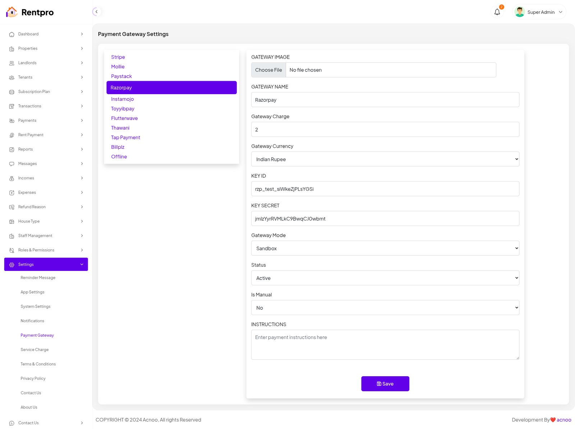This screenshot has height=429, width=575.
Task: Click the Properties building icon
Action: click(x=12, y=49)
